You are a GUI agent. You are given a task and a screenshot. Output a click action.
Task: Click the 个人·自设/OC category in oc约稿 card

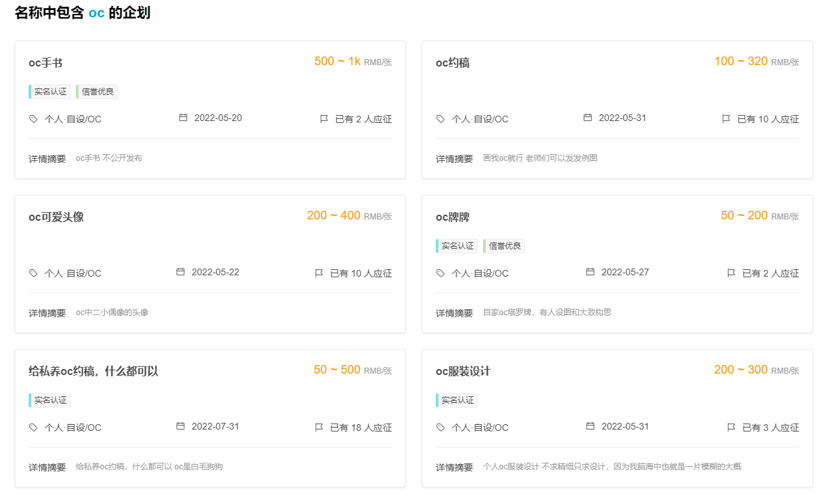(x=480, y=119)
